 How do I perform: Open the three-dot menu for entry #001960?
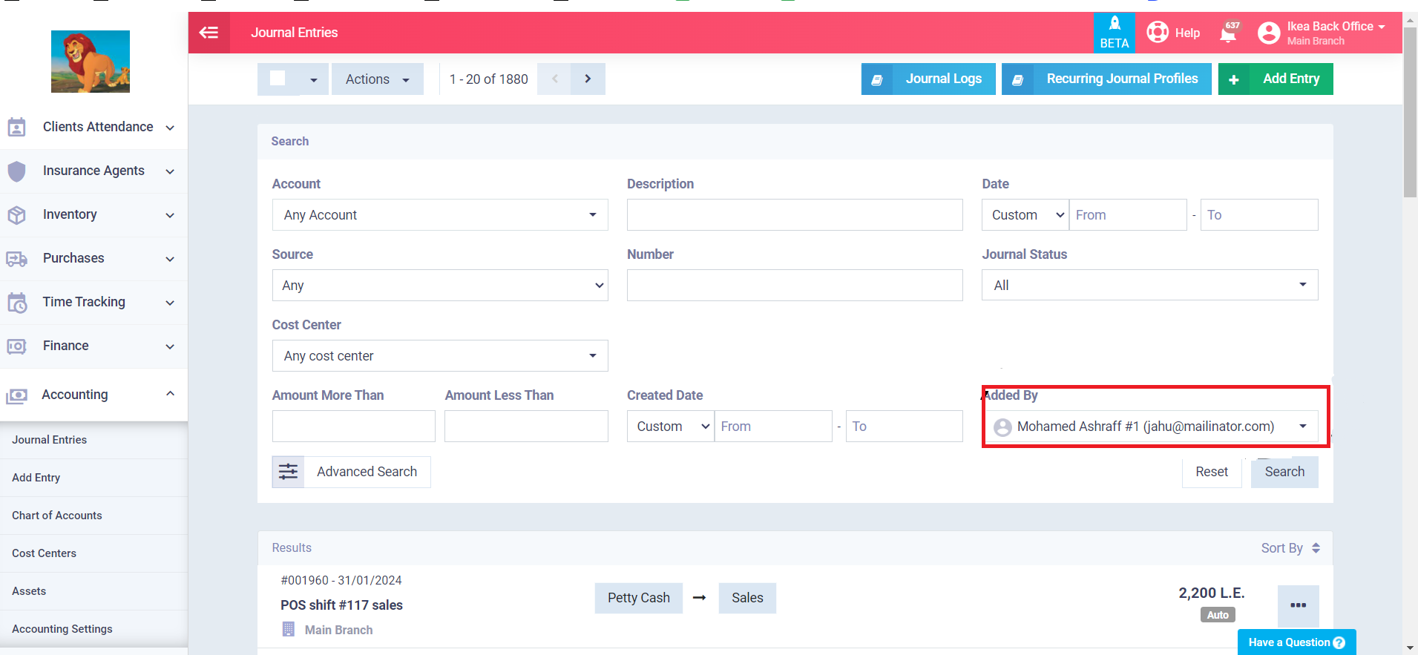click(x=1298, y=605)
